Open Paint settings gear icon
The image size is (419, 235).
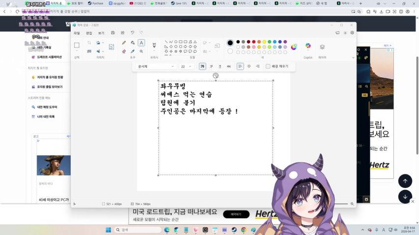coord(352,33)
